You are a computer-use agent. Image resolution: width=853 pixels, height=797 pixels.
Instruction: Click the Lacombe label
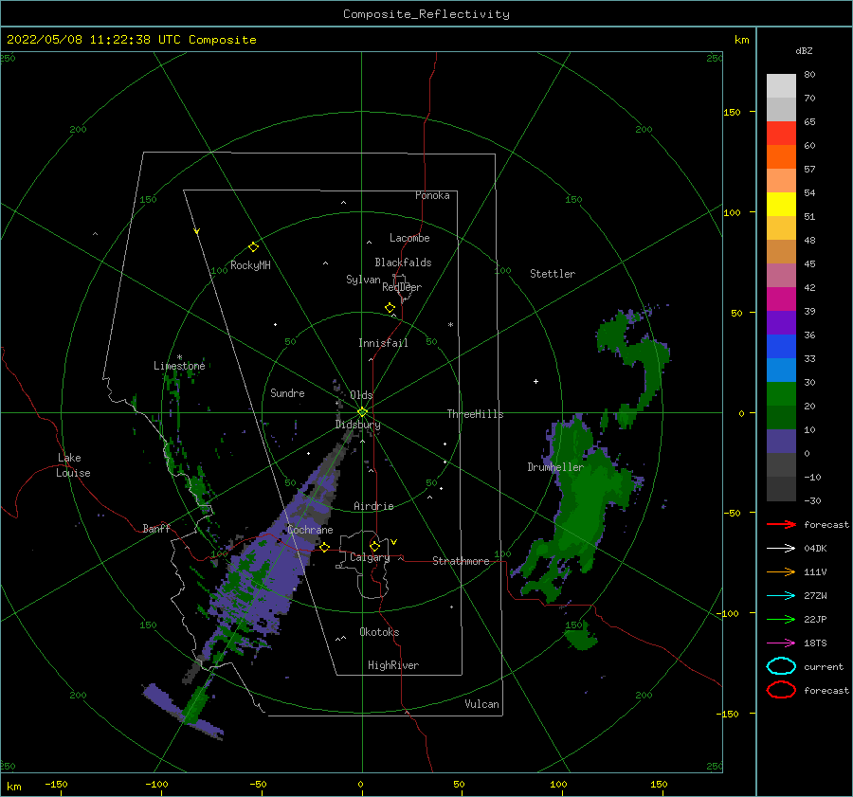[409, 238]
